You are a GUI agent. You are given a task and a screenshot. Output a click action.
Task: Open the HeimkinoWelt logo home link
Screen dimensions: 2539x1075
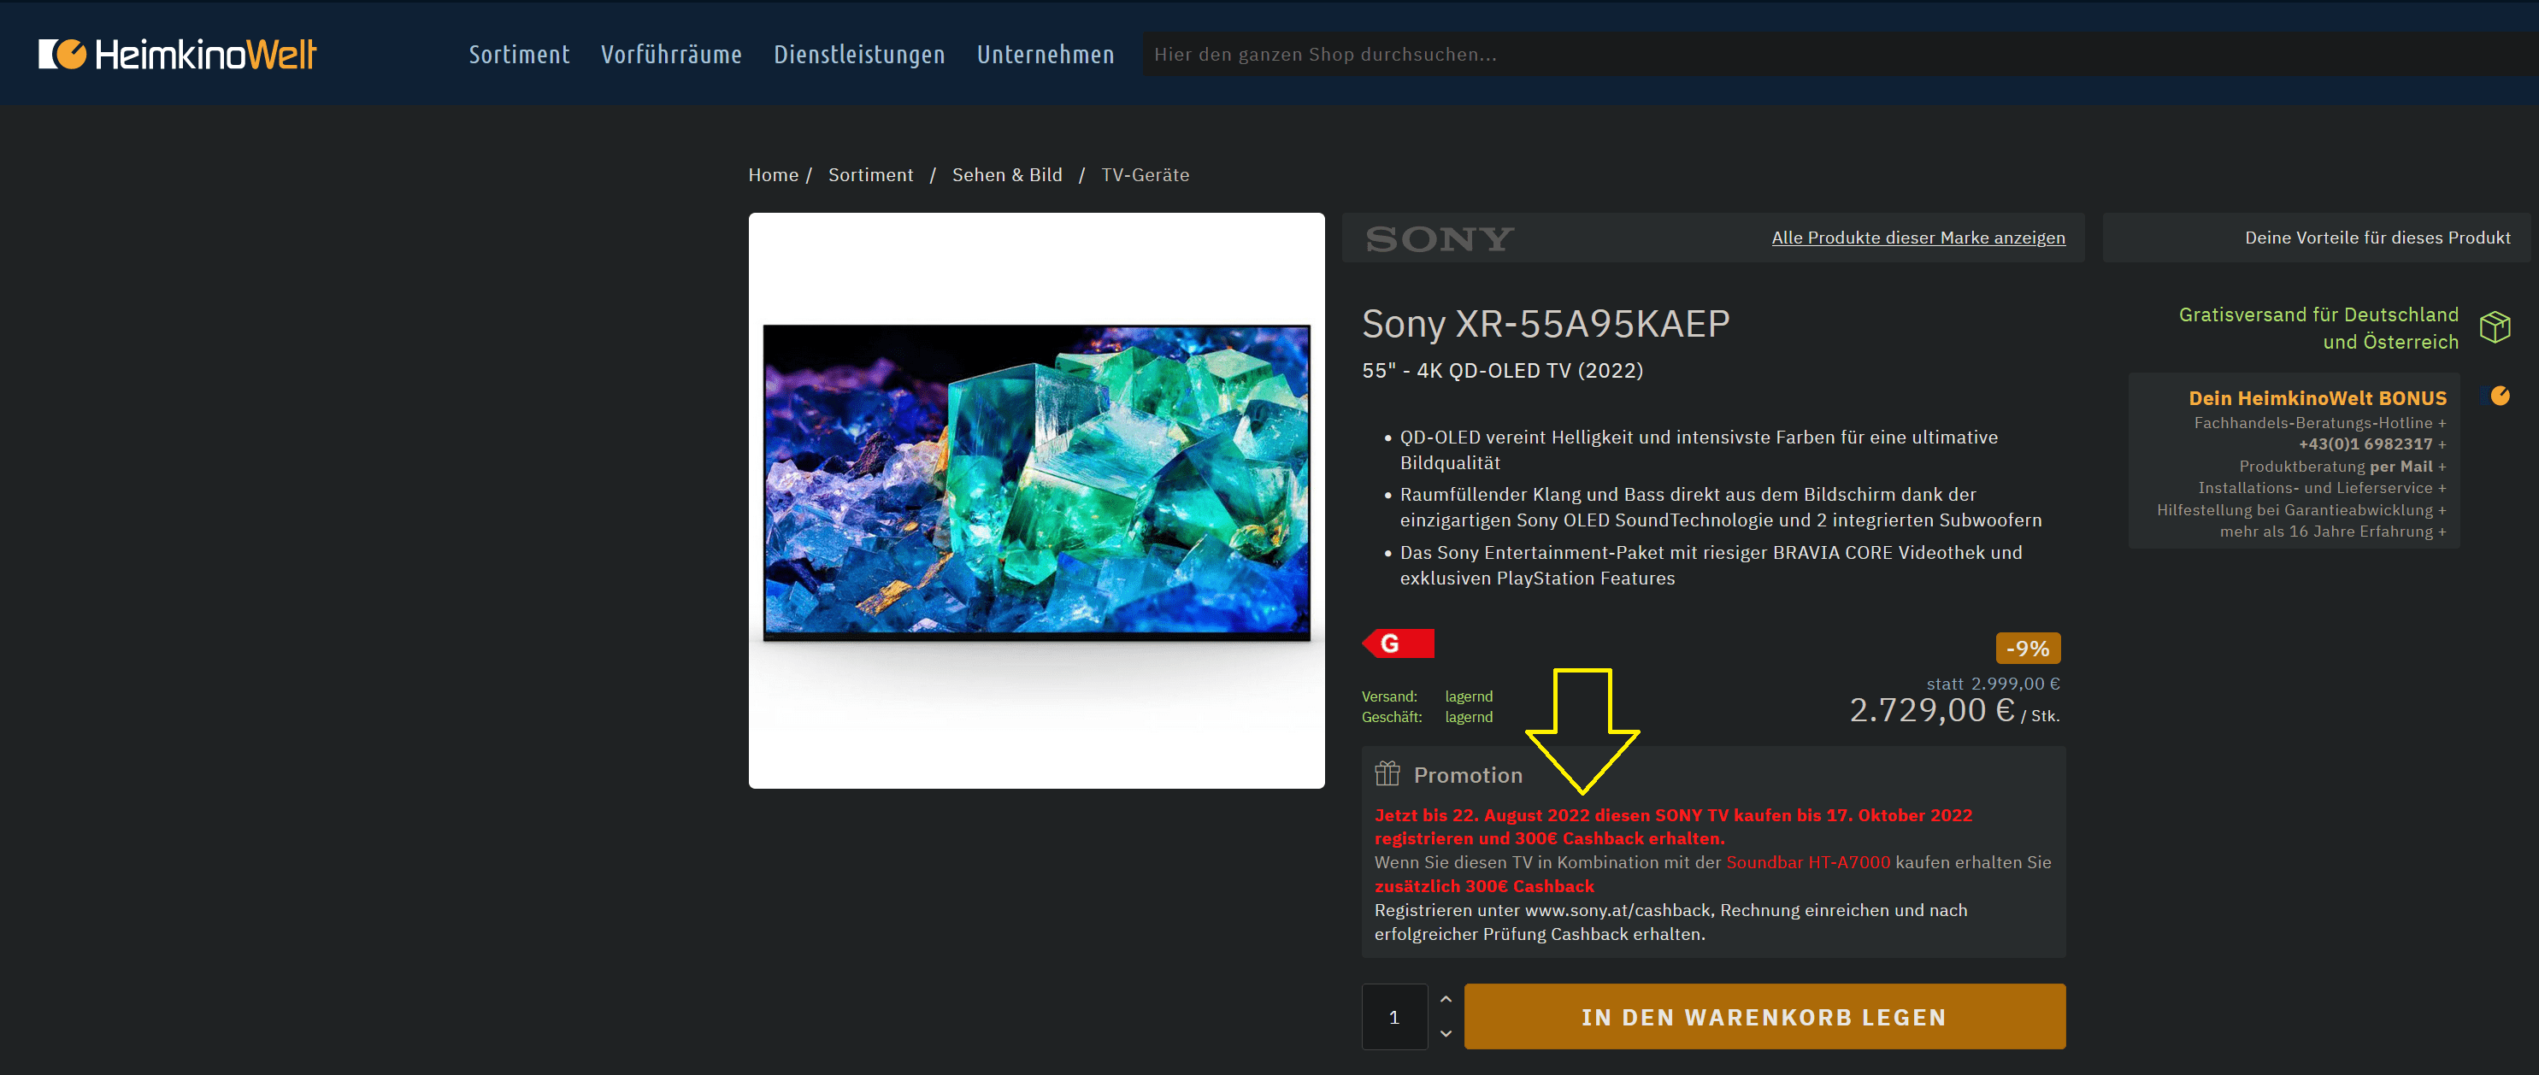point(178,54)
